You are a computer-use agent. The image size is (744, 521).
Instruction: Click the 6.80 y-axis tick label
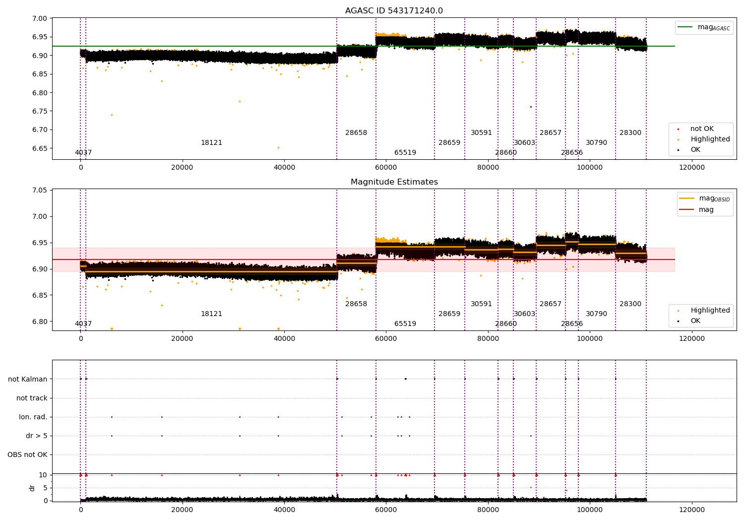point(40,322)
